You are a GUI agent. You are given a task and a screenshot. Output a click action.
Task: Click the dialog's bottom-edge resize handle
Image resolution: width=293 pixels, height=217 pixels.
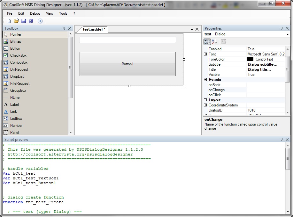[129, 86]
